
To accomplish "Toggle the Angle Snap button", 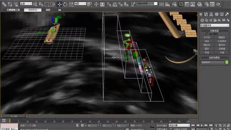I will [x=115, y=4].
